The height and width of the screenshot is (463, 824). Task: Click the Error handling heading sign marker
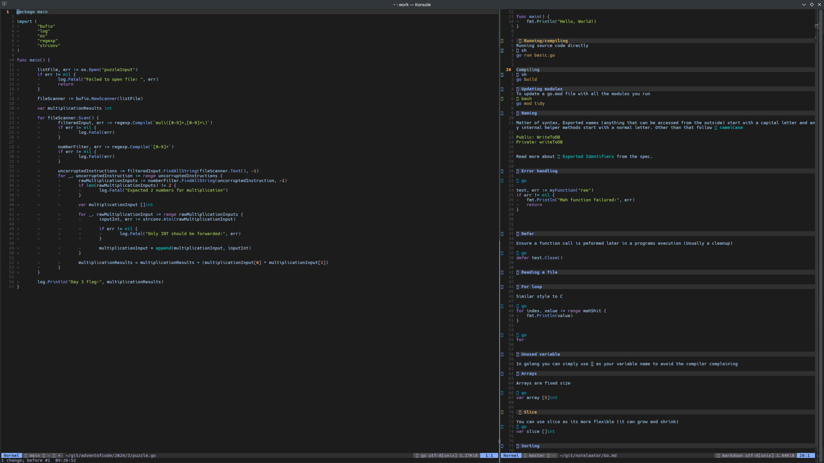[502, 171]
